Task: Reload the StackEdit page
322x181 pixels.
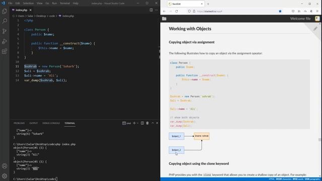Action: (177, 11)
